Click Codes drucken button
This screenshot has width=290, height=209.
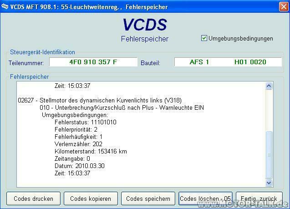pyautogui.click(x=34, y=199)
